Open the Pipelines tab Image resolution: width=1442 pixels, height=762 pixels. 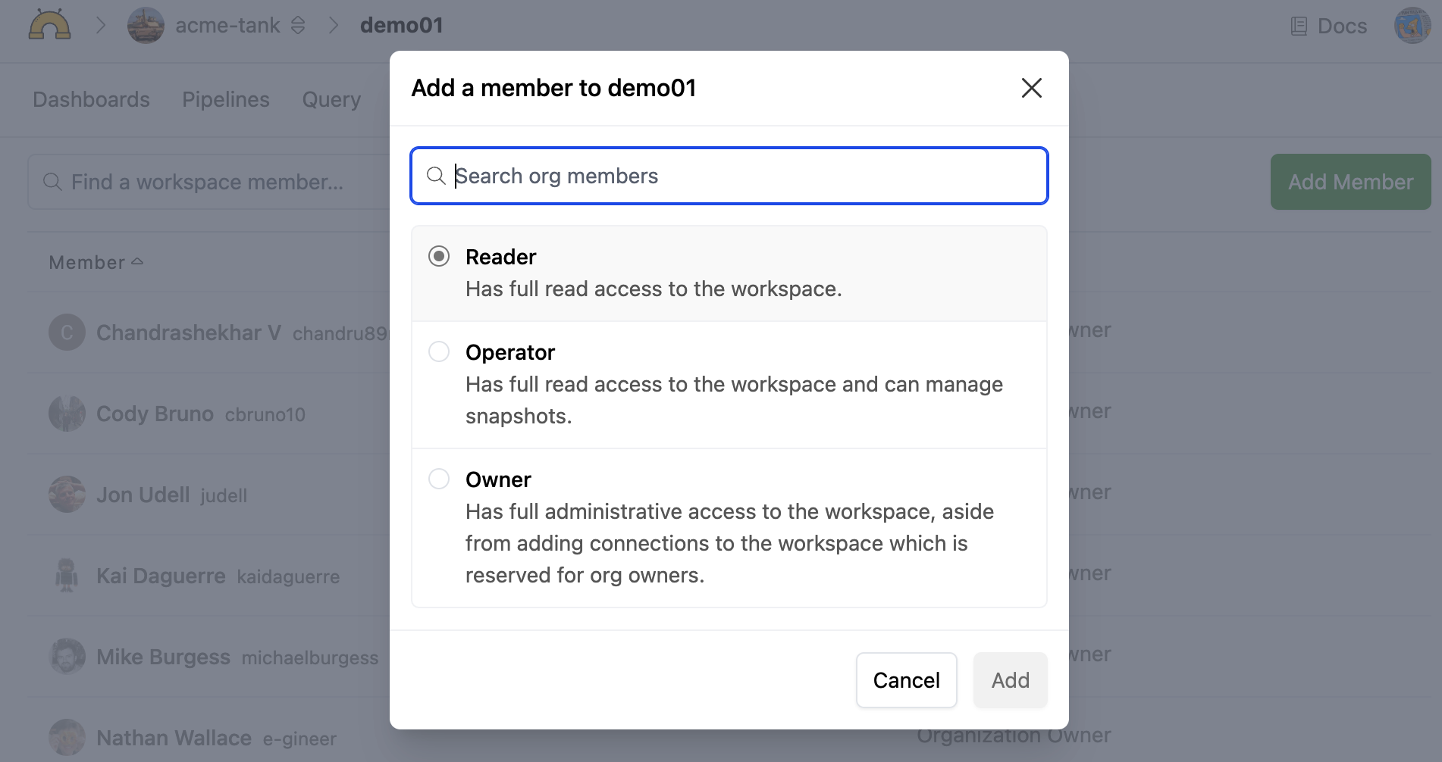coord(226,99)
